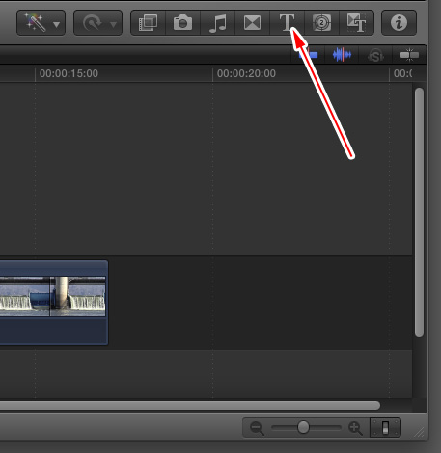441x453 pixels.
Task: Open the Inspector info button
Action: (x=399, y=23)
